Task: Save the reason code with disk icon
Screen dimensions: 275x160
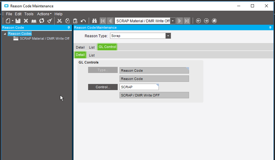Action: click(18, 21)
